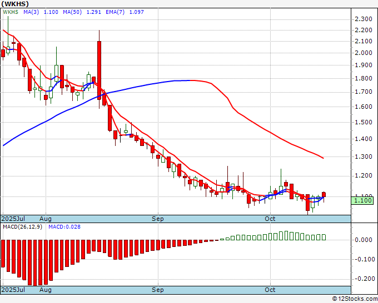The height and width of the screenshot is (303, 378).
Task: Click the Oct marker on price timeline
Action: click(x=270, y=219)
